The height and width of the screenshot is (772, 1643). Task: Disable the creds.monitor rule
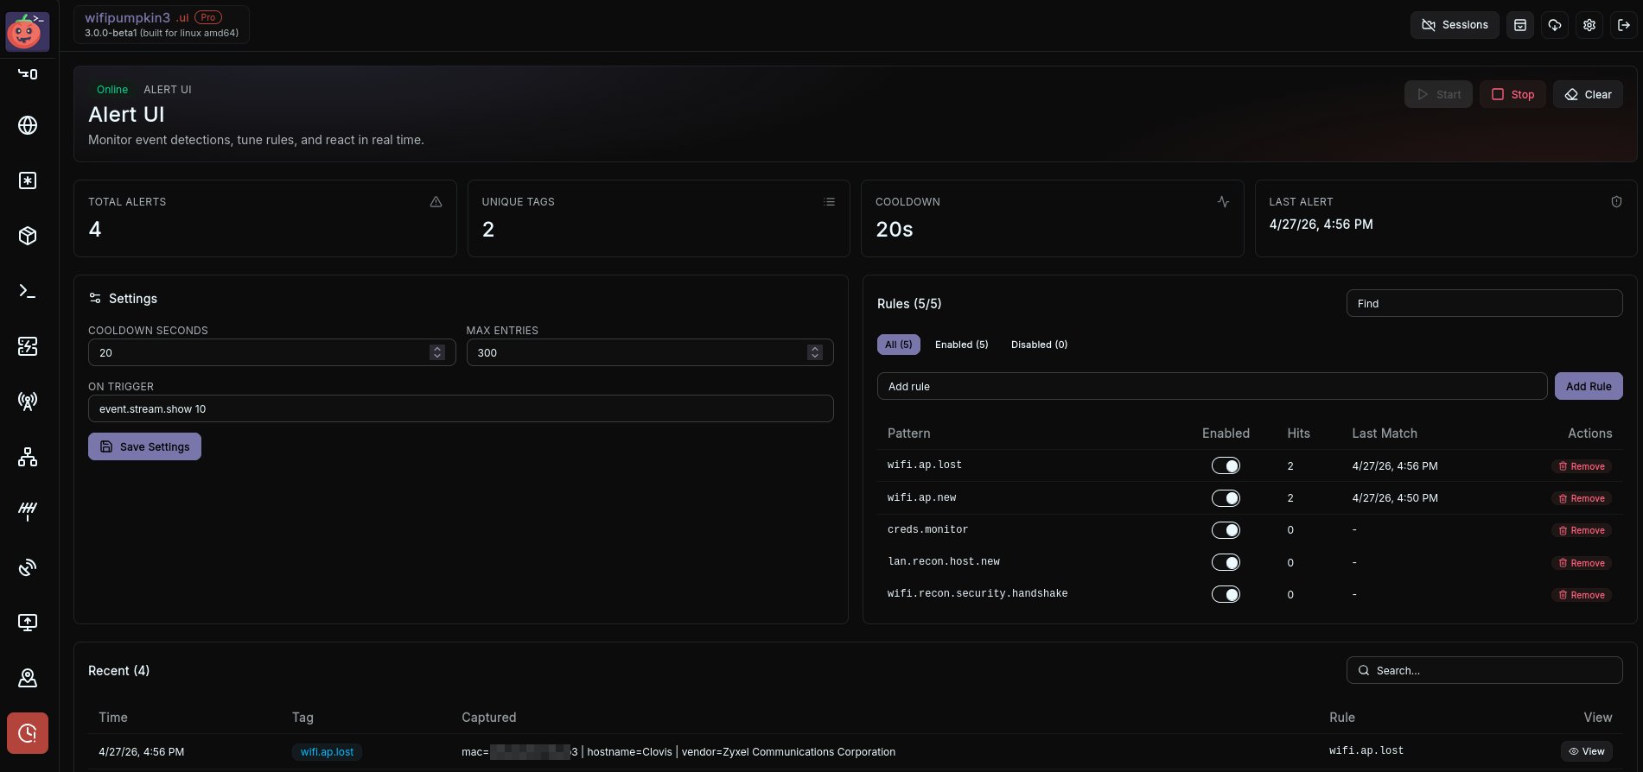click(x=1226, y=530)
